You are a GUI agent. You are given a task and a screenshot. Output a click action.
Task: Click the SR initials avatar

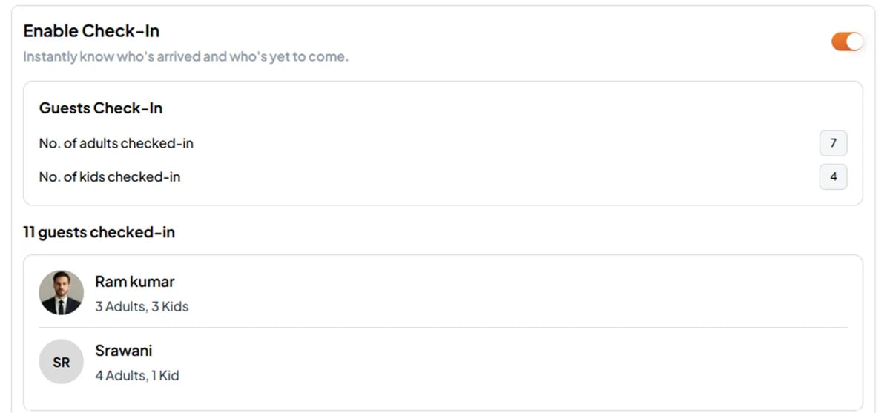[x=62, y=362]
